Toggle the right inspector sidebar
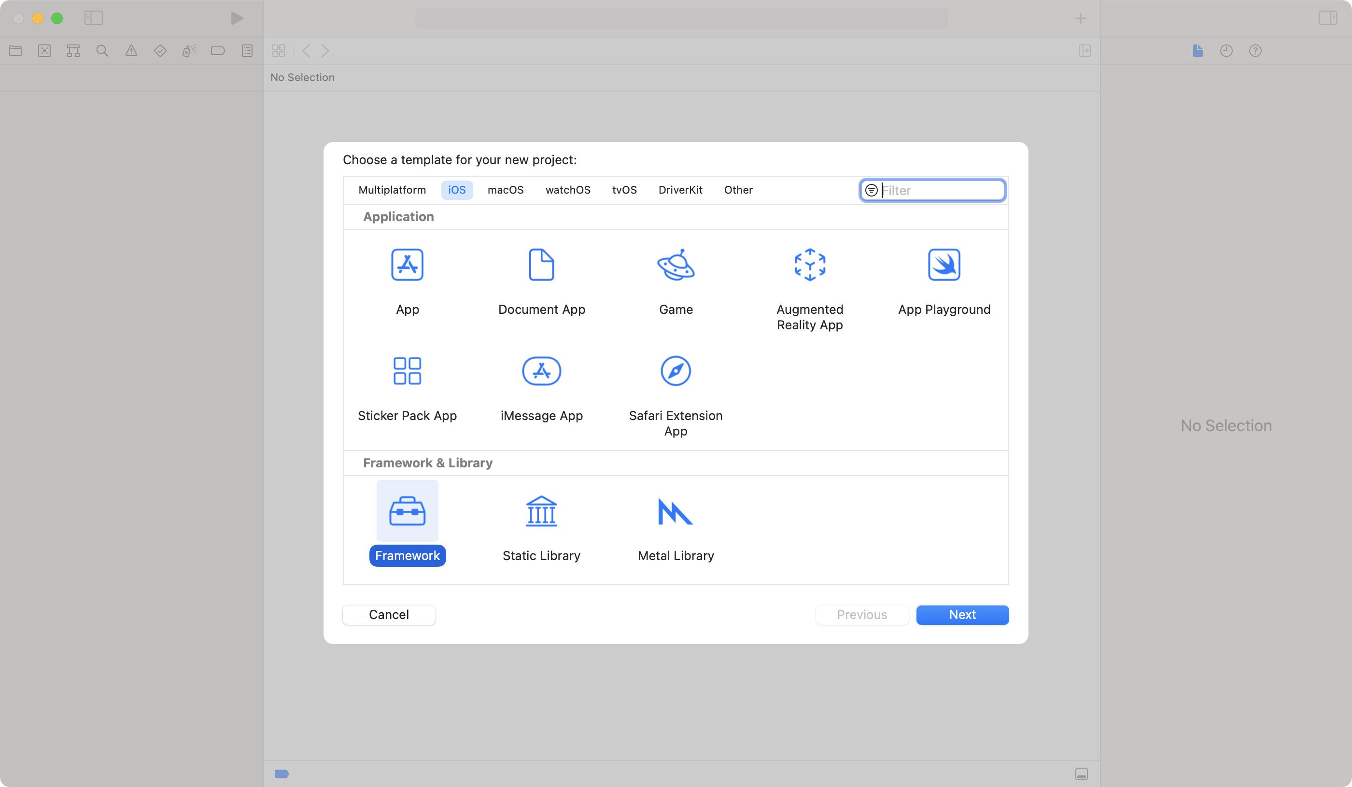Screen dimensions: 1352x787 tap(1328, 18)
